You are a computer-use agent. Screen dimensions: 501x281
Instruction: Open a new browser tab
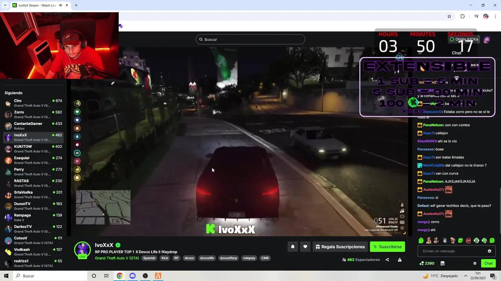pos(76,5)
